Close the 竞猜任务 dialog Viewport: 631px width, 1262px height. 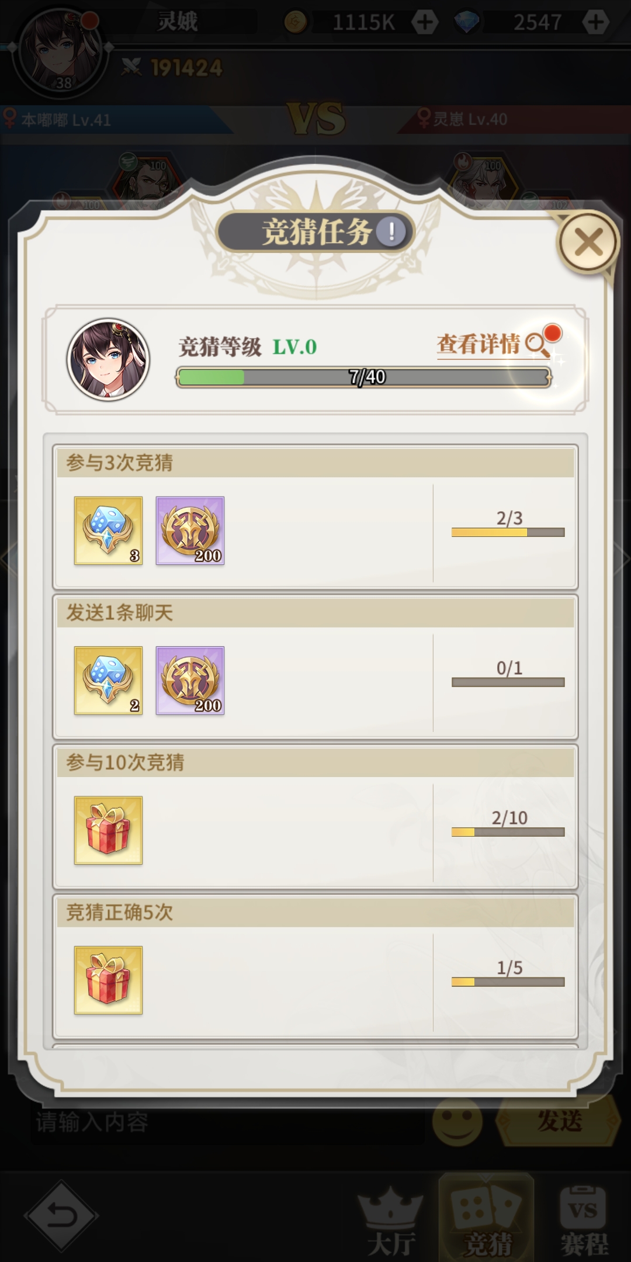tap(588, 241)
